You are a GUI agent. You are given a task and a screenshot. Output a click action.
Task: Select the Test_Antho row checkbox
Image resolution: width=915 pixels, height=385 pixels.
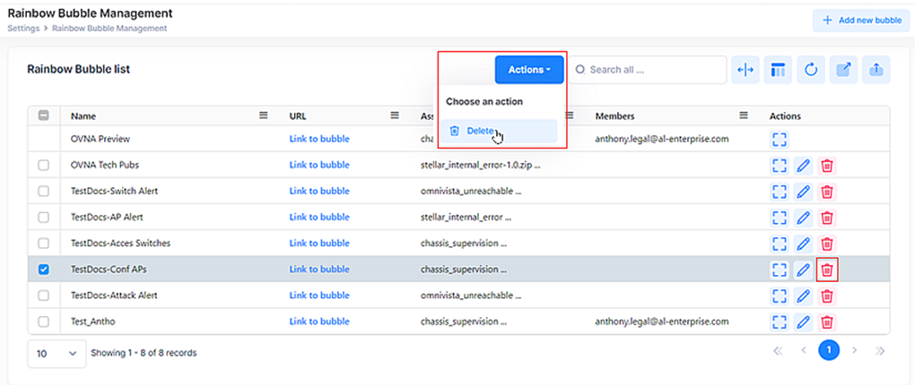click(x=44, y=321)
